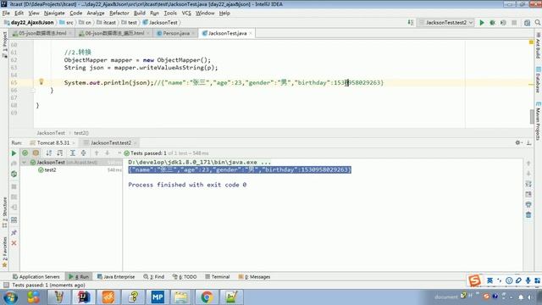Open the Refactor menu
The height and width of the screenshot is (305, 542).
pyautogui.click(x=119, y=14)
